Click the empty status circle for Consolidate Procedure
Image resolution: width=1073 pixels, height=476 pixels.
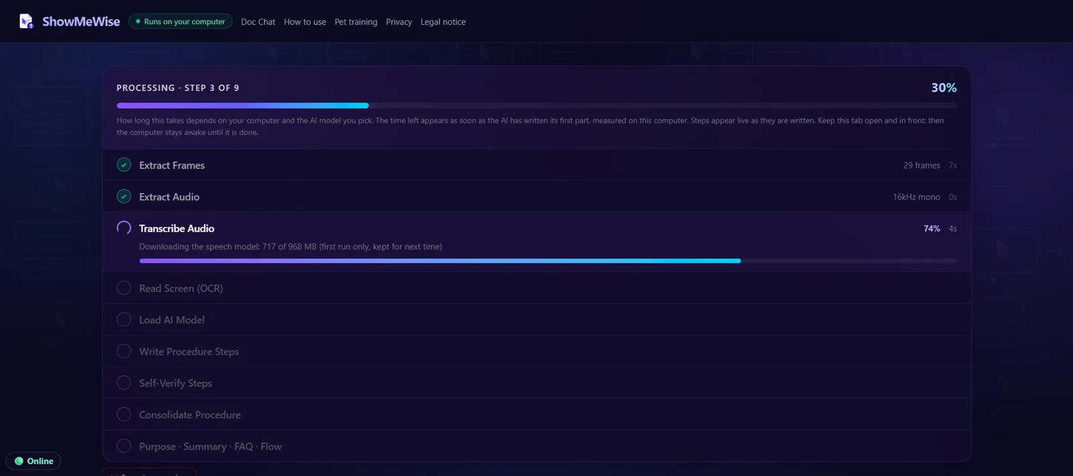124,414
